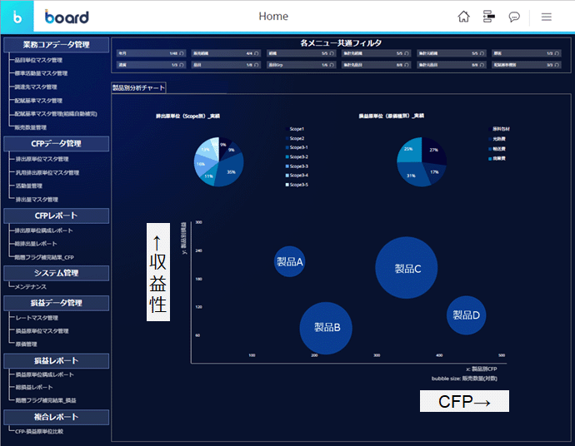
Task: Expand the 業務コアデータ管理 menu section
Action: click(x=56, y=44)
